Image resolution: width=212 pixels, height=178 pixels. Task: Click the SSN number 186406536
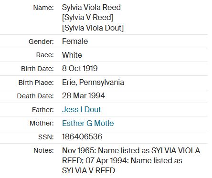82,136
